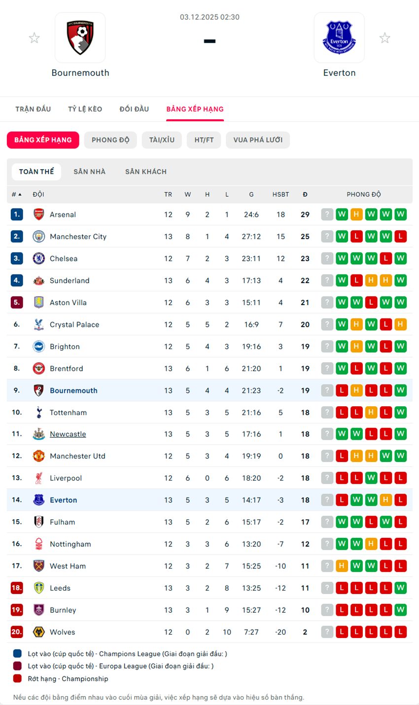Switch standings to SÂN NHÀ view
This screenshot has height=705, width=419.
pos(89,172)
